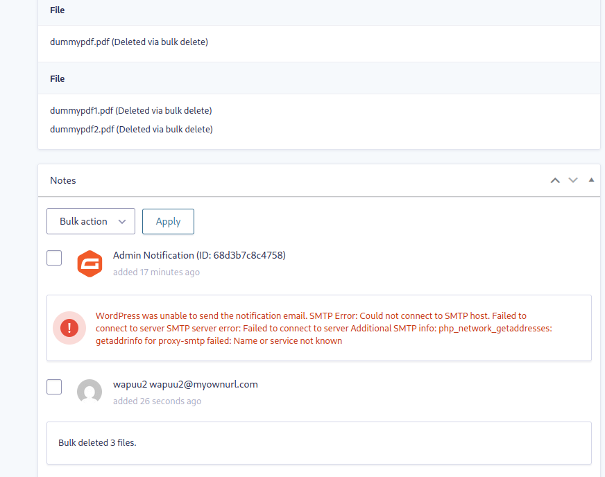Click the dummypdf2.pdf deleted file entry
This screenshot has width=605, height=477.
click(131, 129)
